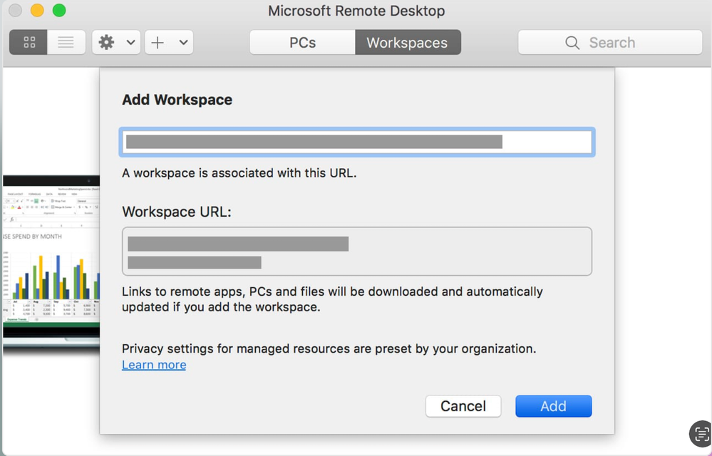Expand the plus button dropdown chevron
The height and width of the screenshot is (456, 712).
point(183,42)
